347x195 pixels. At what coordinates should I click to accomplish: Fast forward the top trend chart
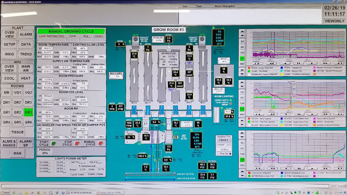point(326,64)
